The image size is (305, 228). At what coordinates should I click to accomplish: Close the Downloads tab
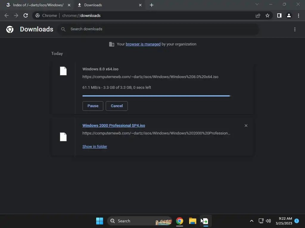pyautogui.click(x=140, y=5)
